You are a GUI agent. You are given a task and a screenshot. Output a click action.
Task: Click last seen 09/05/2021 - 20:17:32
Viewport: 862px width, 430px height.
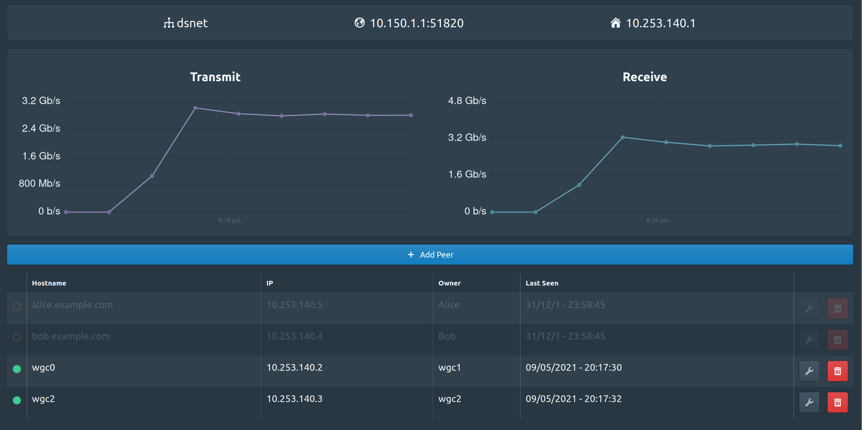[x=574, y=399]
